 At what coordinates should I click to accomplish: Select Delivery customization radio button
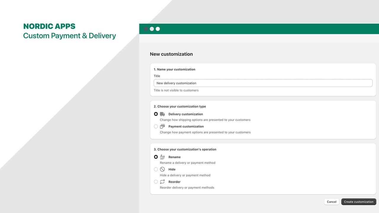point(156,114)
